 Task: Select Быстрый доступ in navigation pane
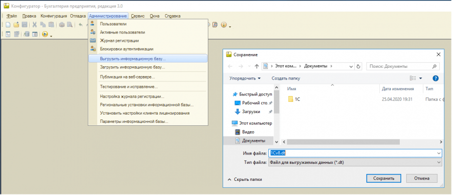[252, 94]
